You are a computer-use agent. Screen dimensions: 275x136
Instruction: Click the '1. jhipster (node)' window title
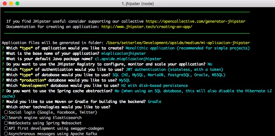[137, 3]
